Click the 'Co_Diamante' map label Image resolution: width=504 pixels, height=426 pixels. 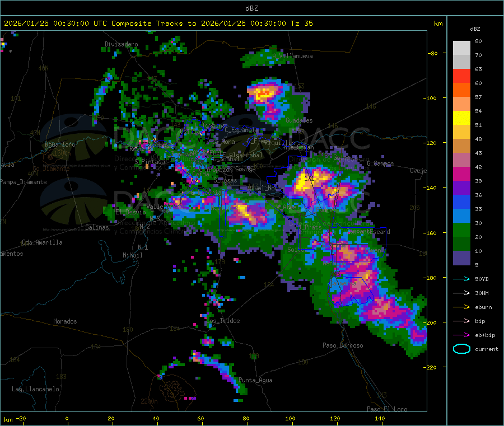pyautogui.click(x=51, y=168)
